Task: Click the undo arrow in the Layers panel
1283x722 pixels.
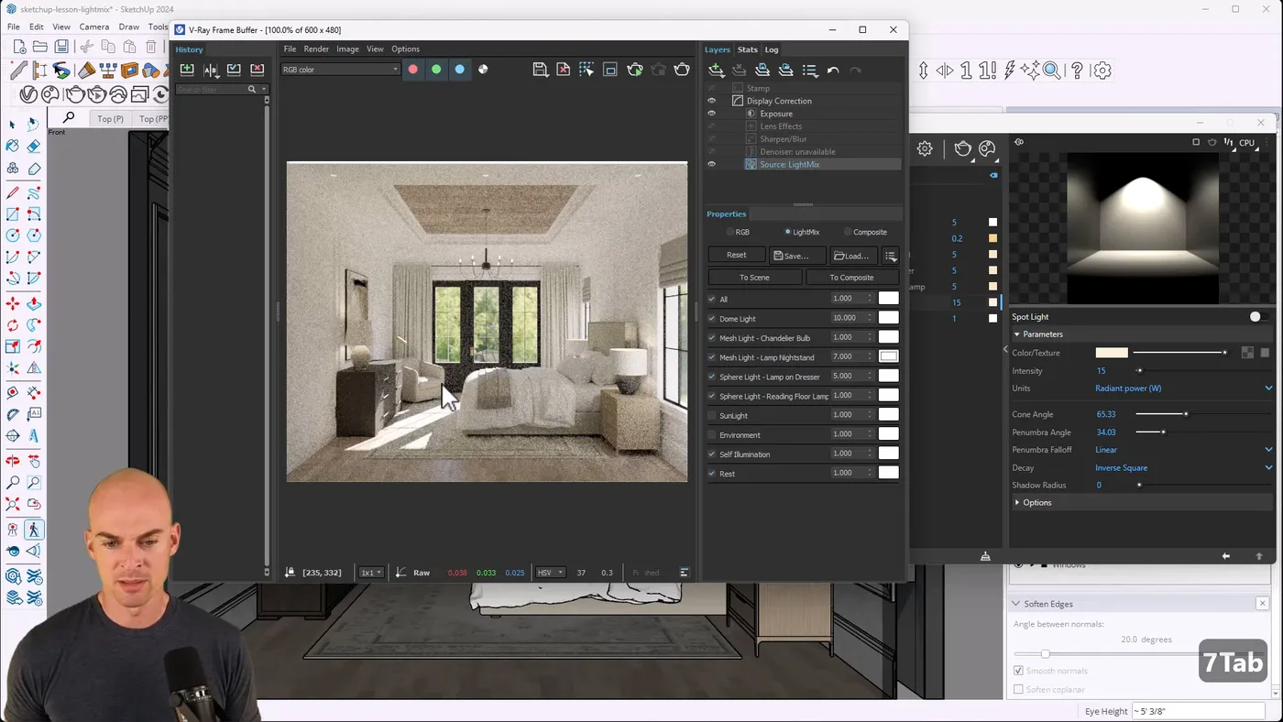Action: (834, 69)
